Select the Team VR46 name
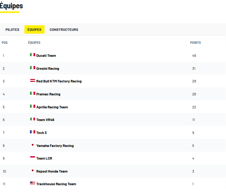 pos(45,120)
